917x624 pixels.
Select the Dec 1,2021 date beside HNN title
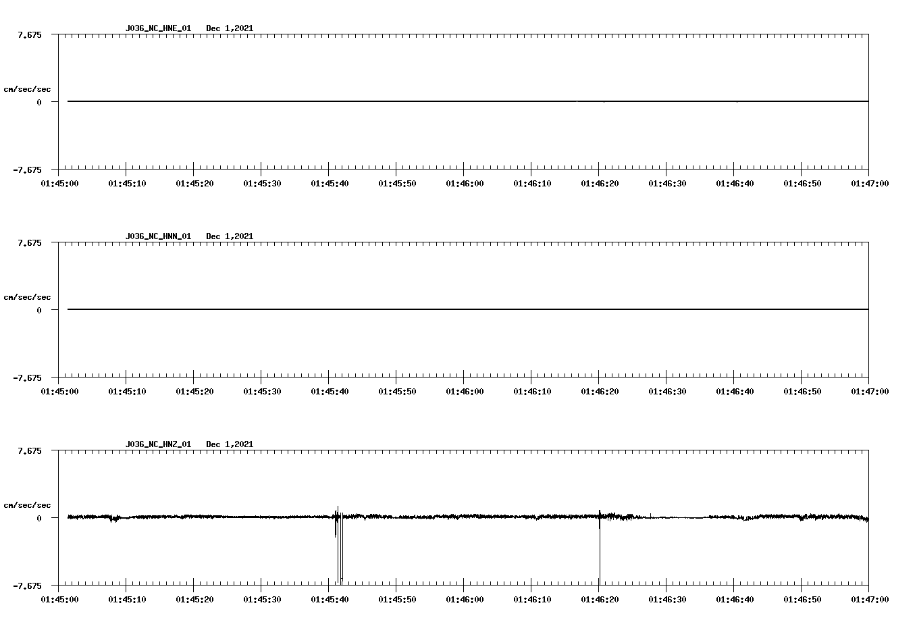pos(230,236)
